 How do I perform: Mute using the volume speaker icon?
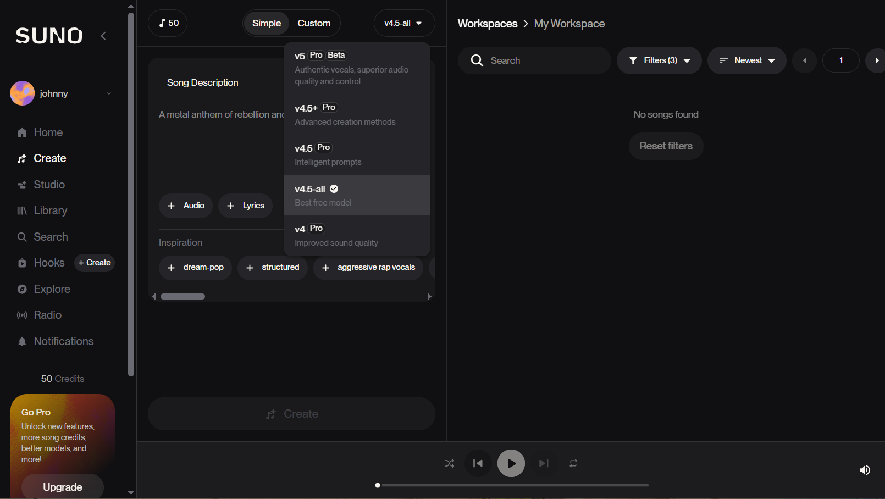(x=865, y=470)
